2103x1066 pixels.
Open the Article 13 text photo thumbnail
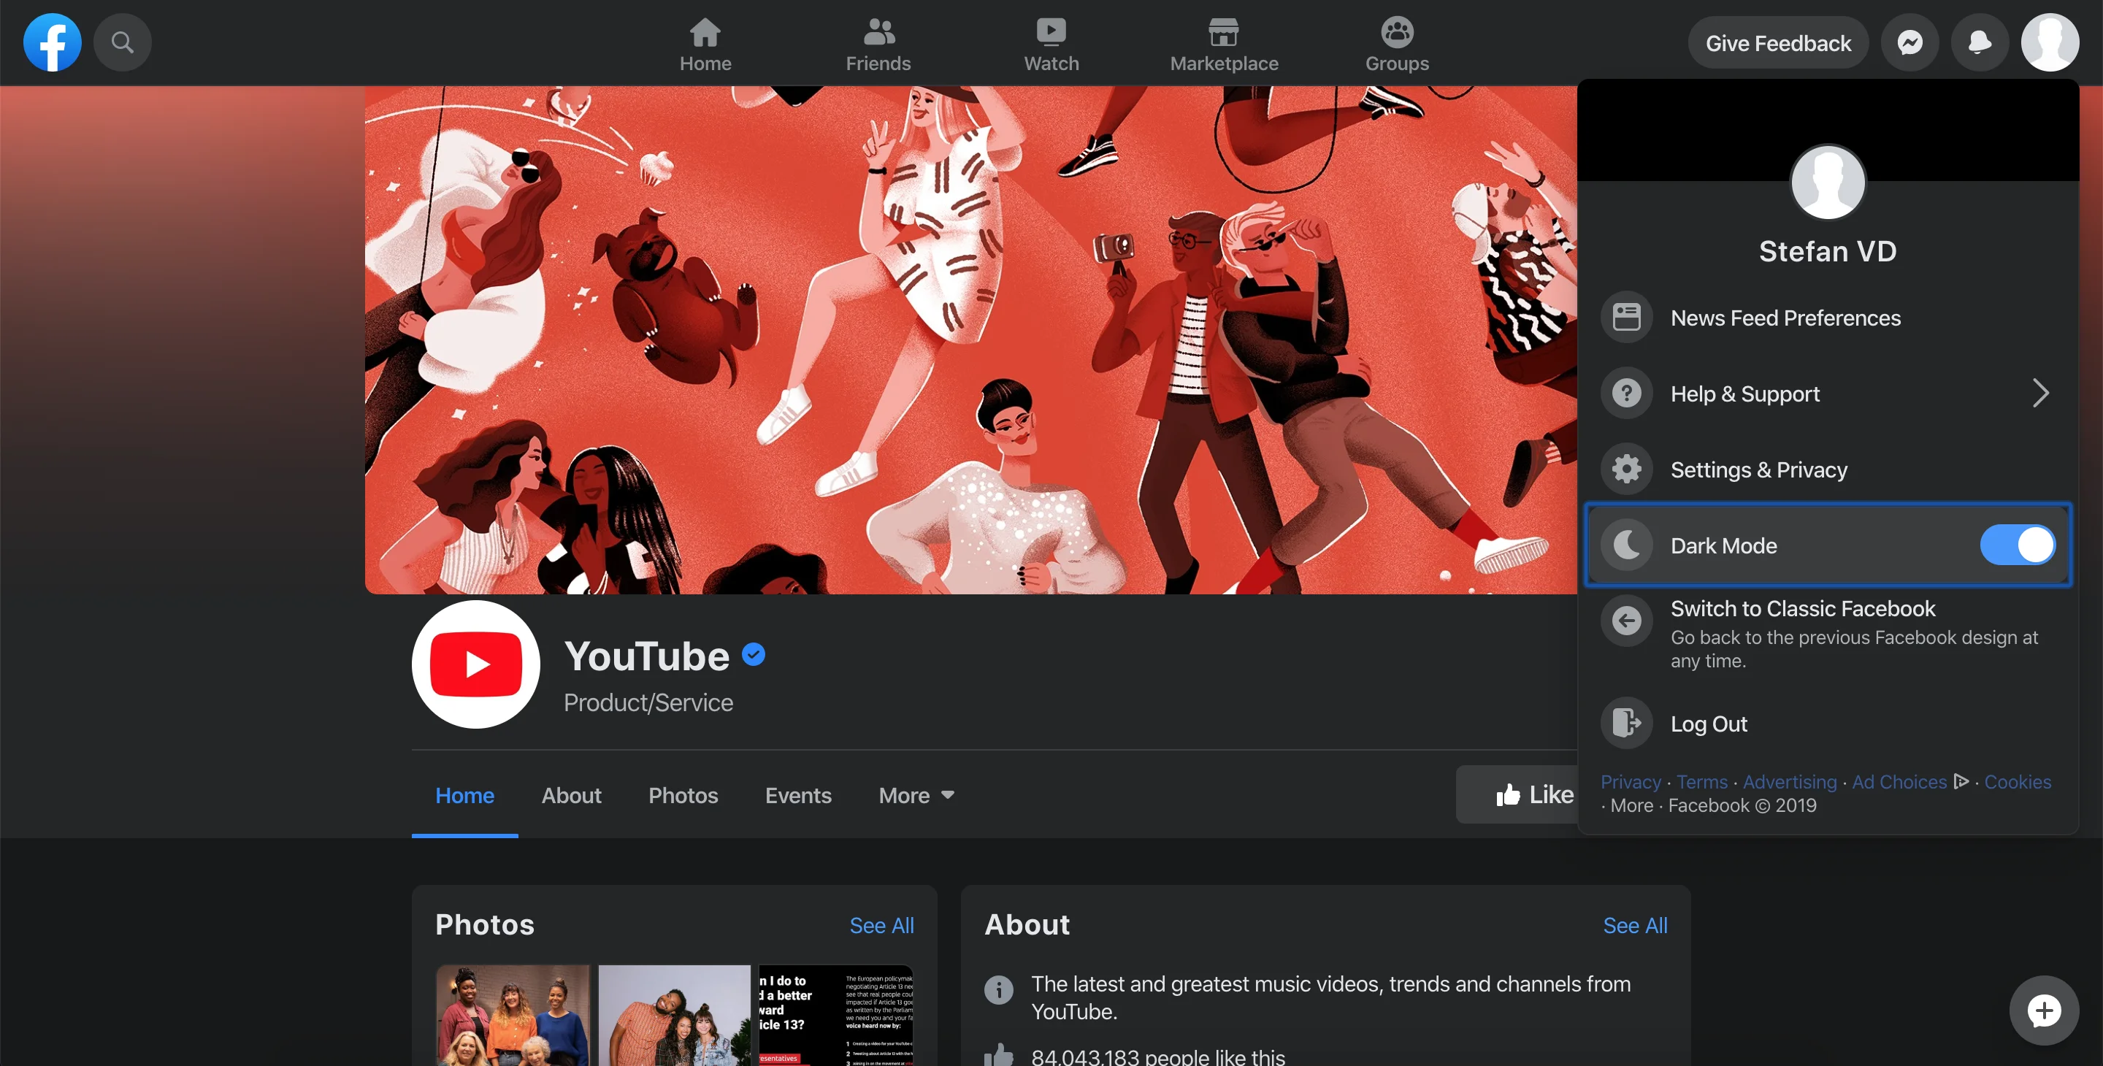[x=836, y=1015]
